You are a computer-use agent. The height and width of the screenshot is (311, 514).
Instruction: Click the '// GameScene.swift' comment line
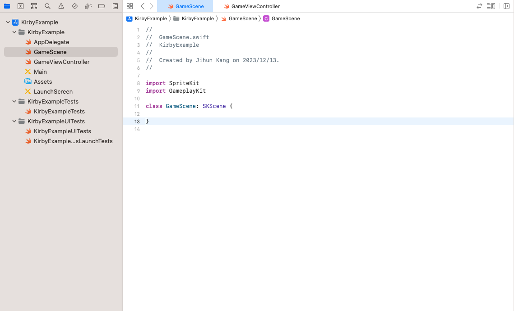[177, 37]
